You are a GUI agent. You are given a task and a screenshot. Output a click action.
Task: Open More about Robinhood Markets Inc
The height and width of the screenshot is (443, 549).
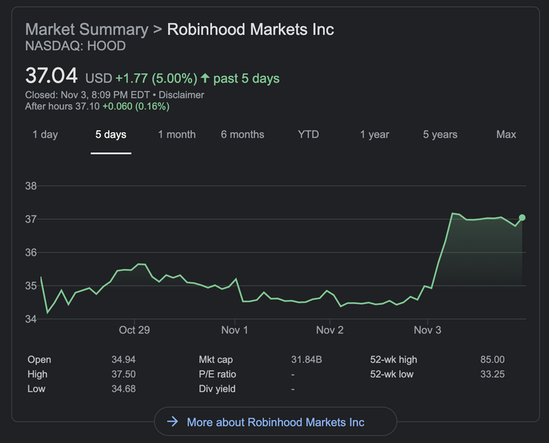[275, 422]
